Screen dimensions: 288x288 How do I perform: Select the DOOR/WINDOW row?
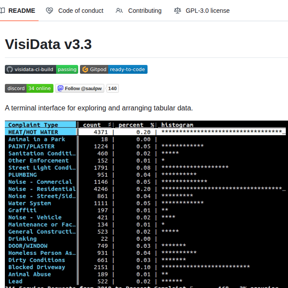point(145,246)
